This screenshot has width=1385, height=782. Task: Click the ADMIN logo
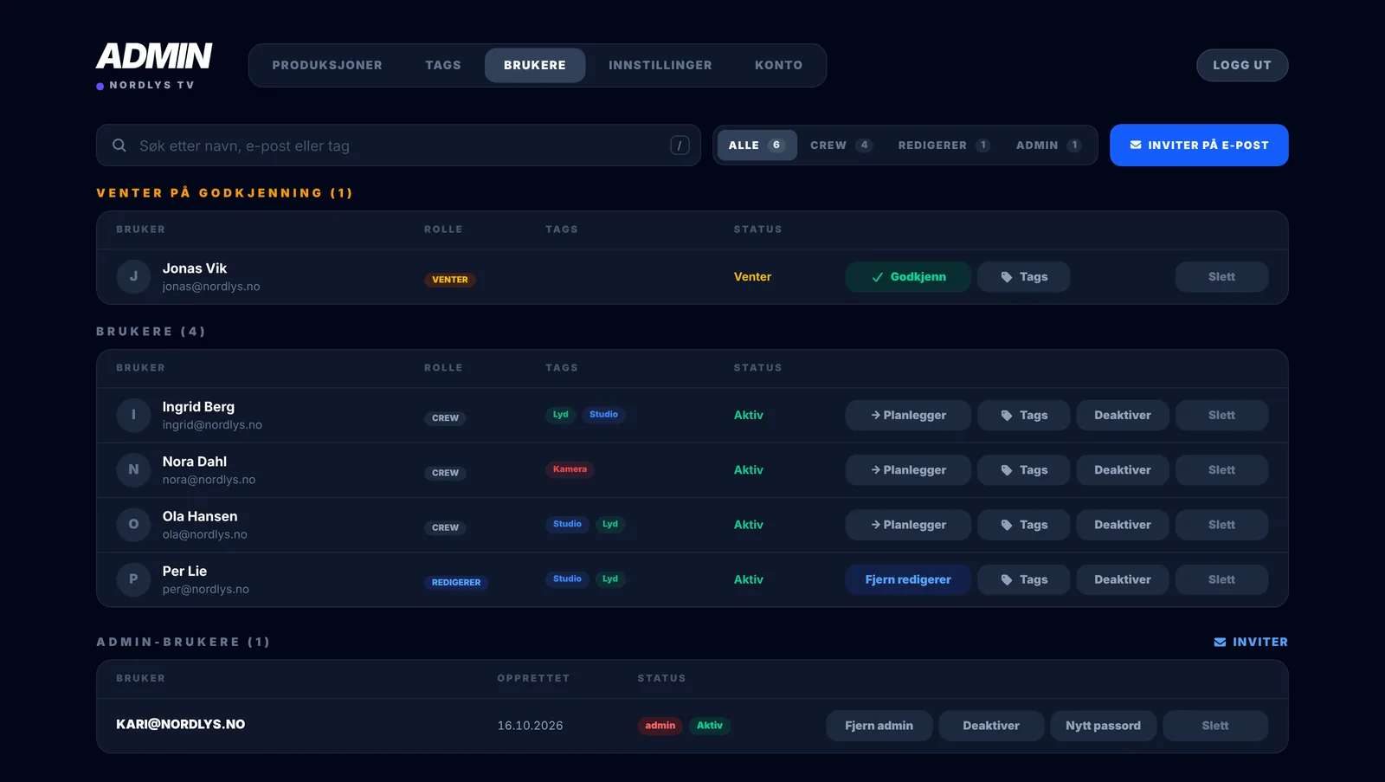pyautogui.click(x=154, y=56)
